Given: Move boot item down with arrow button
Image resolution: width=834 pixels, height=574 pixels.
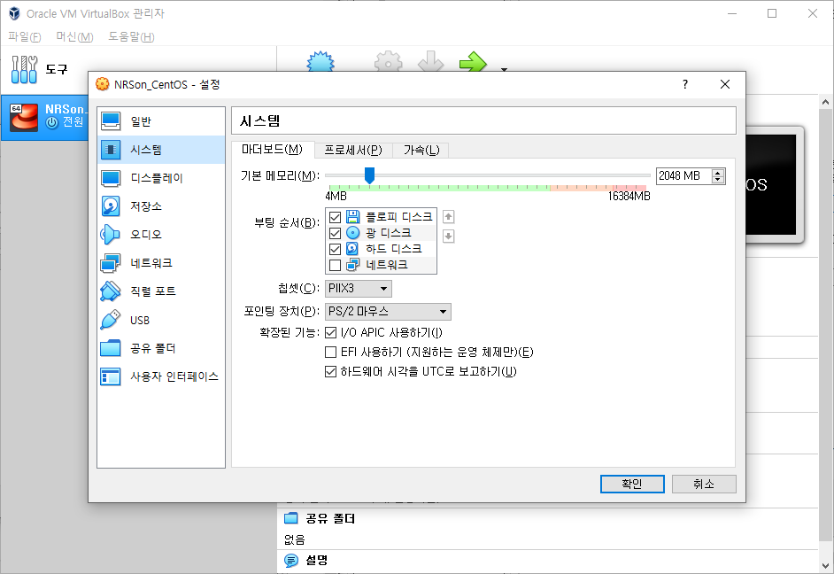Looking at the screenshot, I should point(448,237).
